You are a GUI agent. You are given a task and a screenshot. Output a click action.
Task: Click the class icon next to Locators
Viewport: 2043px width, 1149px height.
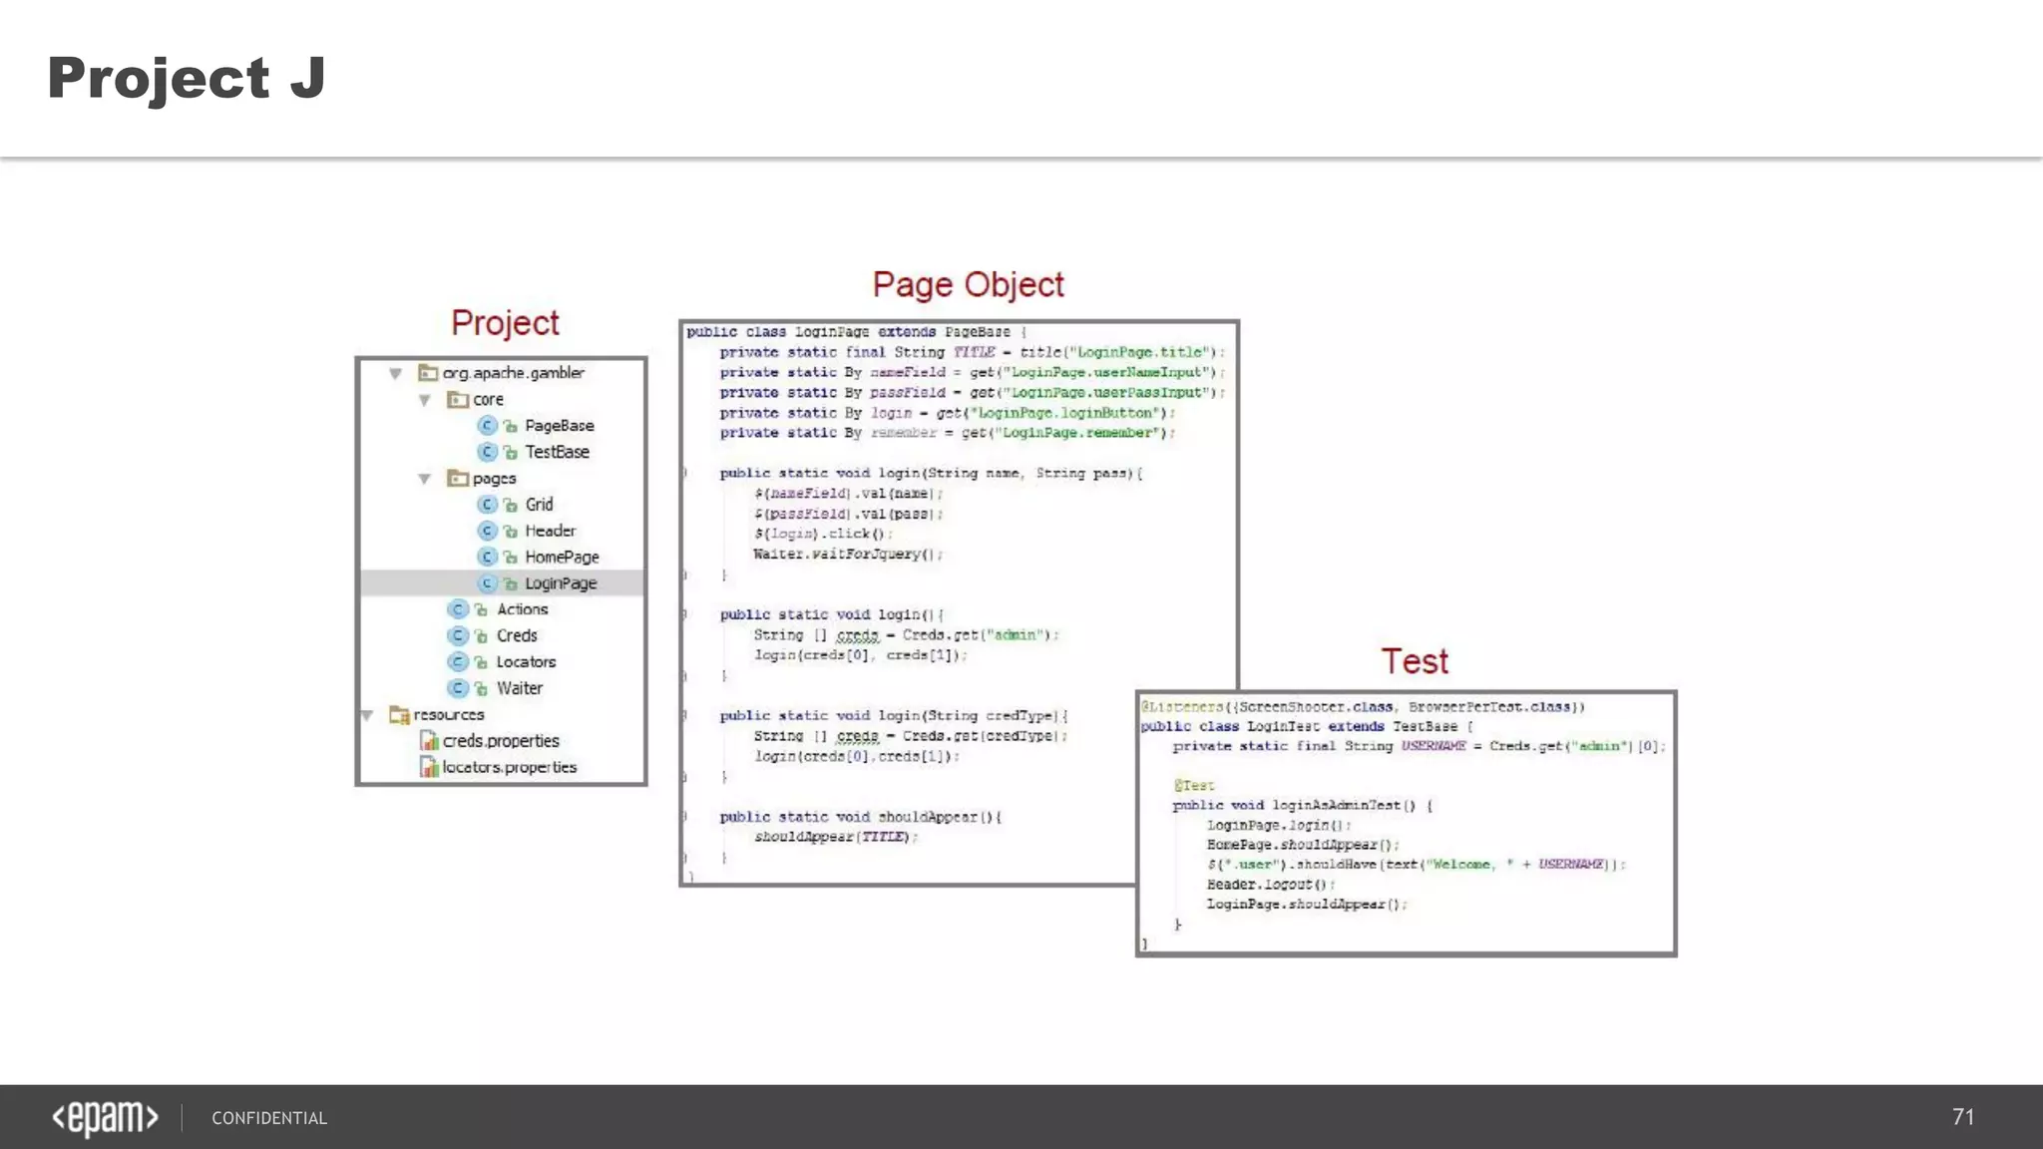tap(458, 662)
